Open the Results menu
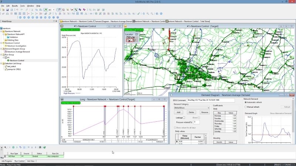This screenshot has height=166, width=296. coord(15,6)
